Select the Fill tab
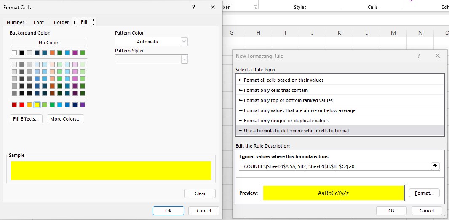 coord(84,22)
